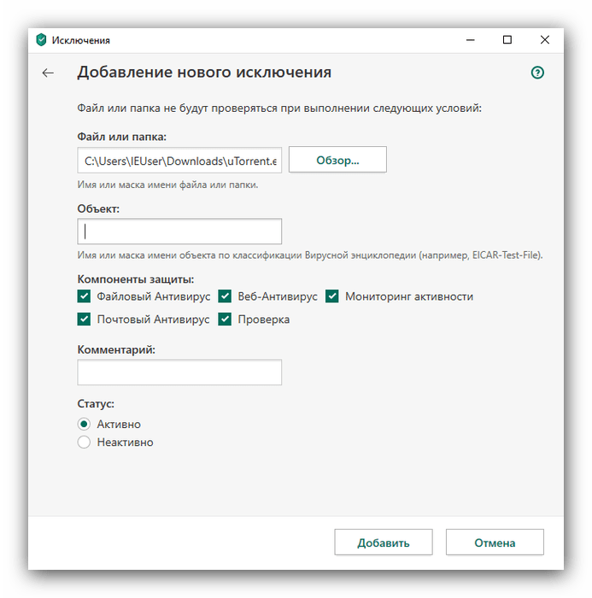Click the Компоненты защиты label
This screenshot has height=598, width=592.
pos(136,279)
